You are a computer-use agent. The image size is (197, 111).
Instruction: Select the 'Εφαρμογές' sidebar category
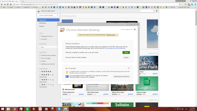[48, 20]
